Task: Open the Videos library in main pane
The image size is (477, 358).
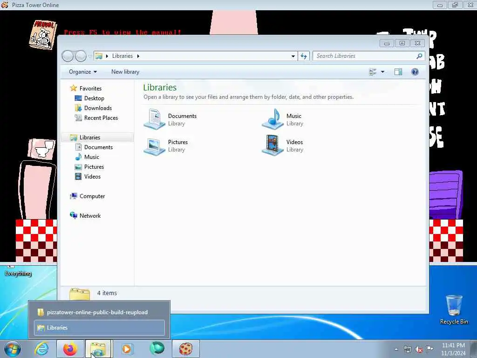Action: 283,145
